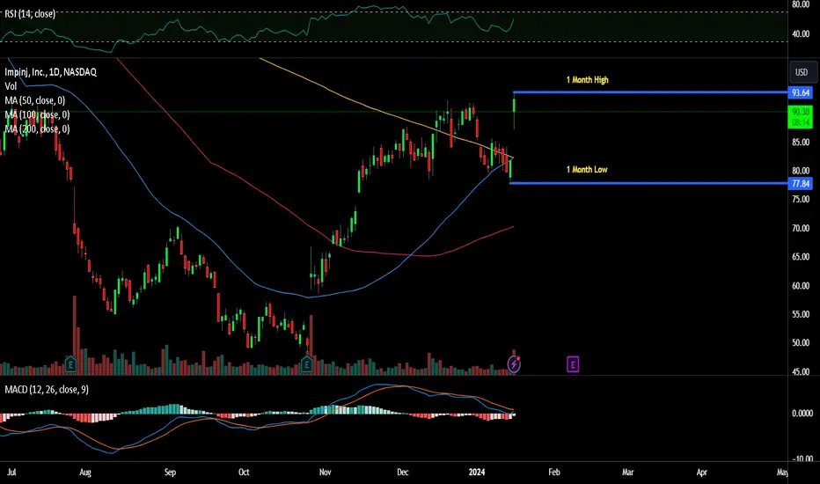The width and height of the screenshot is (820, 484).
Task: Click the 1 Month High text label
Action: coord(587,80)
